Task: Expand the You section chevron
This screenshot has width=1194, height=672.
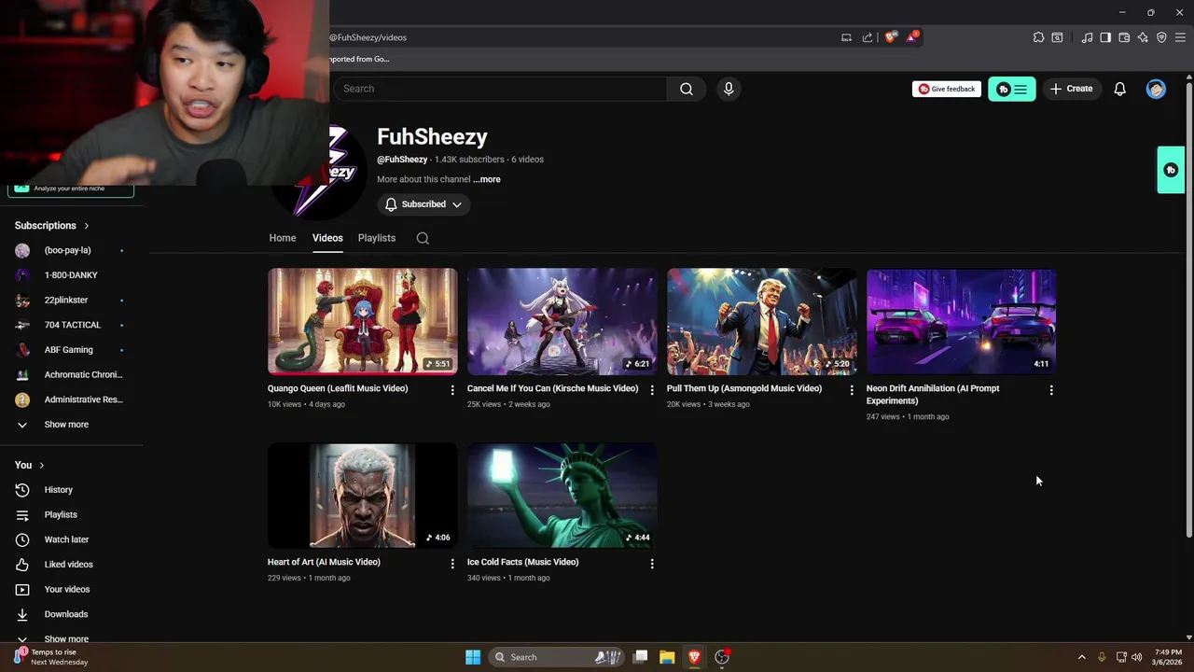Action: click(41, 465)
